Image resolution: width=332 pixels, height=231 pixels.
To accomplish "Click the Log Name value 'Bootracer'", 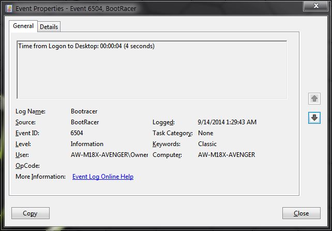I will [84, 111].
